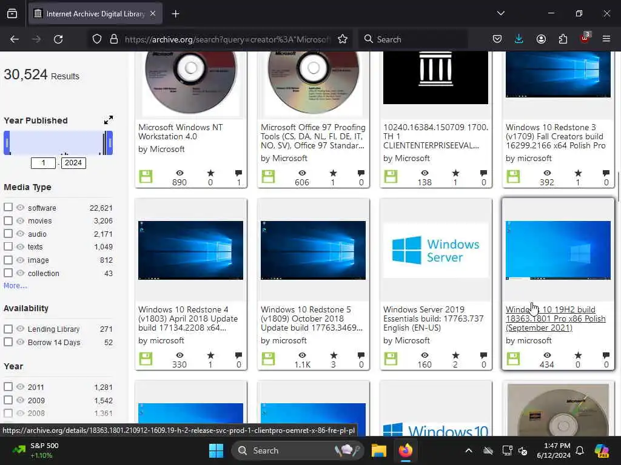The width and height of the screenshot is (621, 465).
Task: Open the 10240.16384 TH1 archive logo thumbnail
Action: 435,77
